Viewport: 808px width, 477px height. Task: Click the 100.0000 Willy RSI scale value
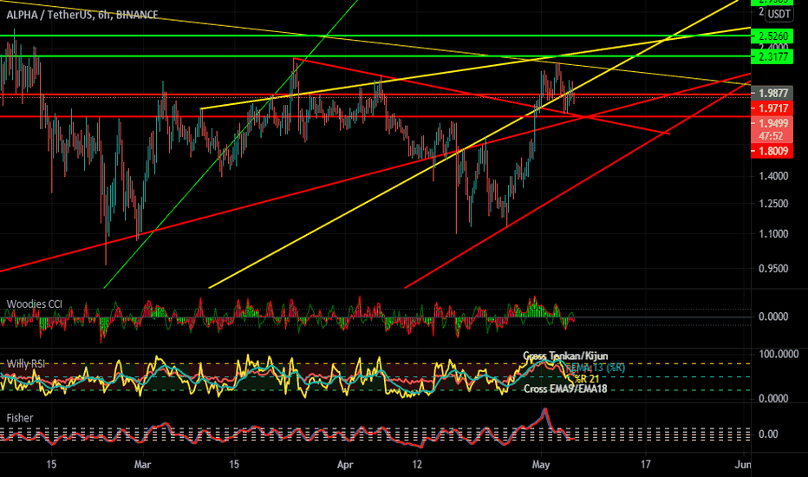(779, 354)
